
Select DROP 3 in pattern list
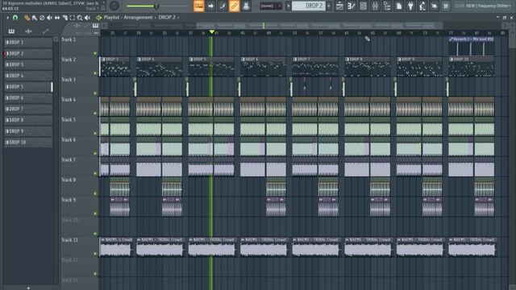(28, 64)
